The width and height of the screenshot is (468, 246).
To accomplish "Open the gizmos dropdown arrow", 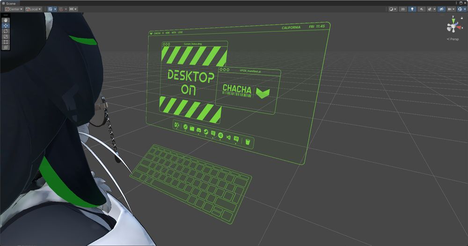I will click(465, 9).
